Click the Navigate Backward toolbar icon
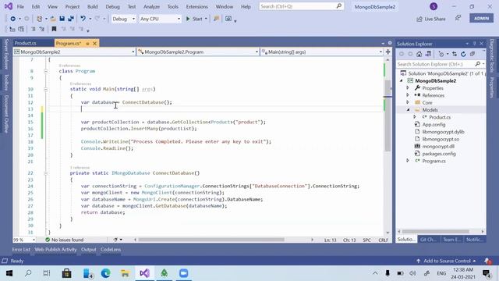The image size is (499, 281). tap(12, 19)
